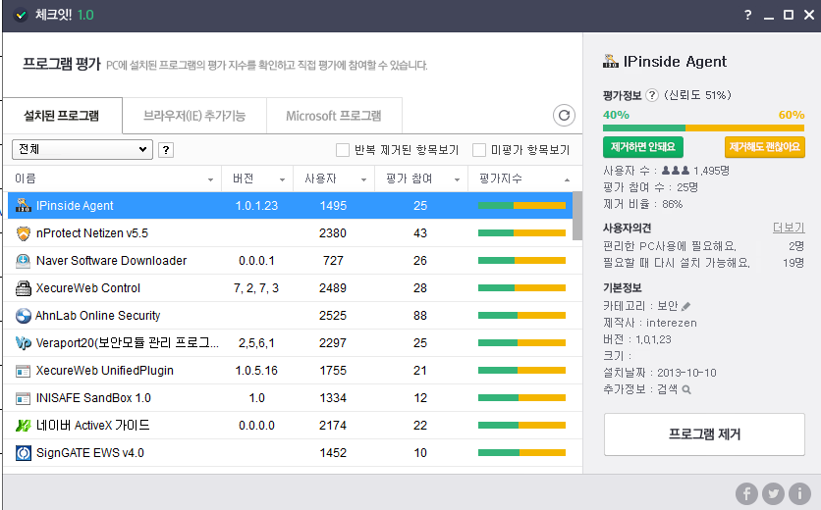The image size is (821, 510).
Task: Click the XecureWeb Control icon
Action: point(23,288)
